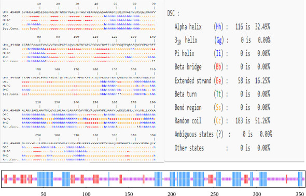Click the 0.00% value in Other states row
The height and width of the screenshot is (196, 306).
click(x=263, y=148)
